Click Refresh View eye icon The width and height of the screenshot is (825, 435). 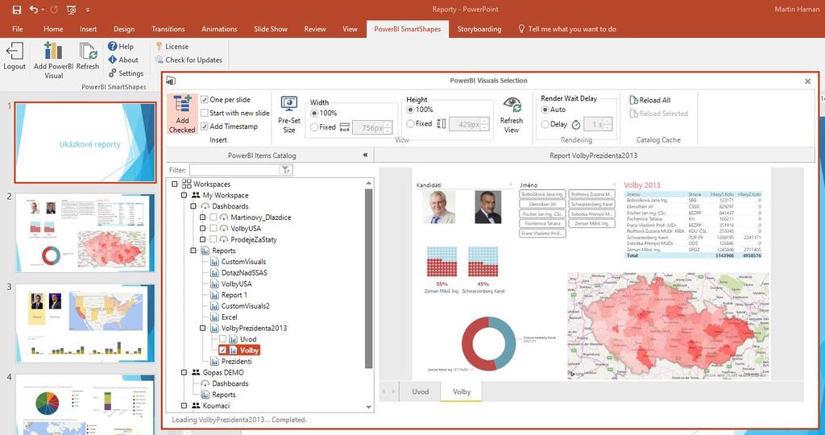point(512,105)
